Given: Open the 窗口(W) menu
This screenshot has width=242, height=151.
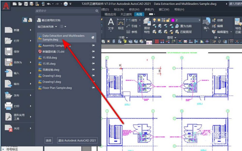Looking at the screenshot, I should pyautogui.click(x=164, y=10).
